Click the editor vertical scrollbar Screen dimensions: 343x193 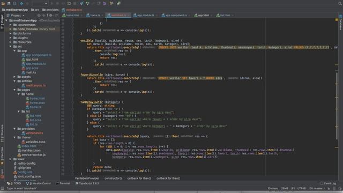[x=337, y=106]
